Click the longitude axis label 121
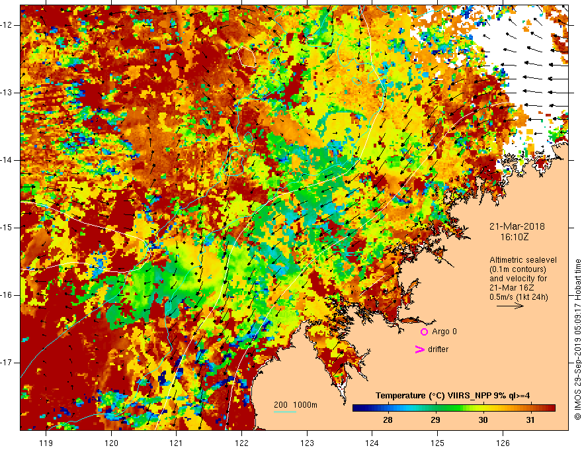The image size is (582, 450). (177, 443)
